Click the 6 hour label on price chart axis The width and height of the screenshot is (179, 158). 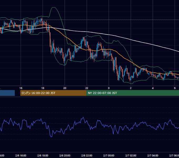point(175,88)
